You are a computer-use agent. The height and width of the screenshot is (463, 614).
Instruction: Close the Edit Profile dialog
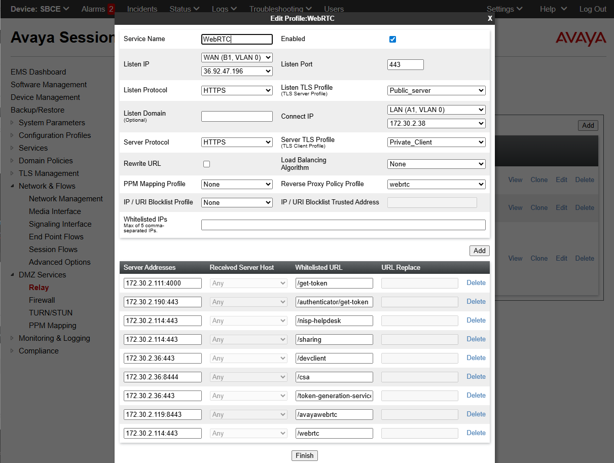(490, 18)
